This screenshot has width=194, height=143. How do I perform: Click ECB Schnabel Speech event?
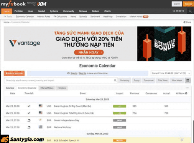(x=67, y=140)
